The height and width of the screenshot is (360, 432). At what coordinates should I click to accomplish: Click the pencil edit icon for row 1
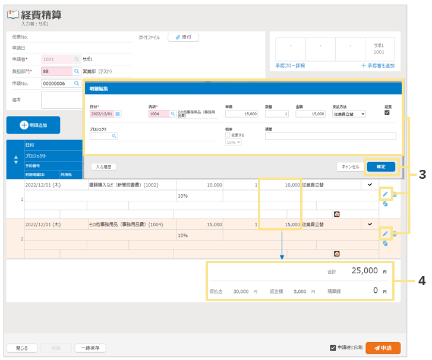click(x=385, y=193)
